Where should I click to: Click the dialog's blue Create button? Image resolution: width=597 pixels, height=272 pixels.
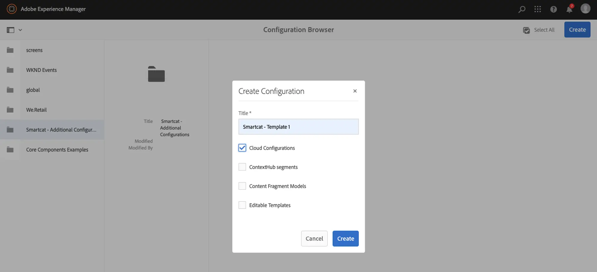pos(345,239)
